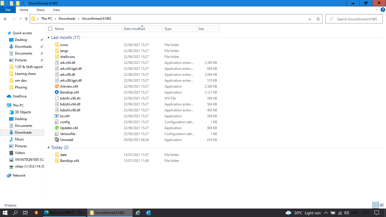This screenshot has height=217, width=386.
Task: Open recent locations dropdown arrow
Action: pyautogui.click(x=20, y=19)
